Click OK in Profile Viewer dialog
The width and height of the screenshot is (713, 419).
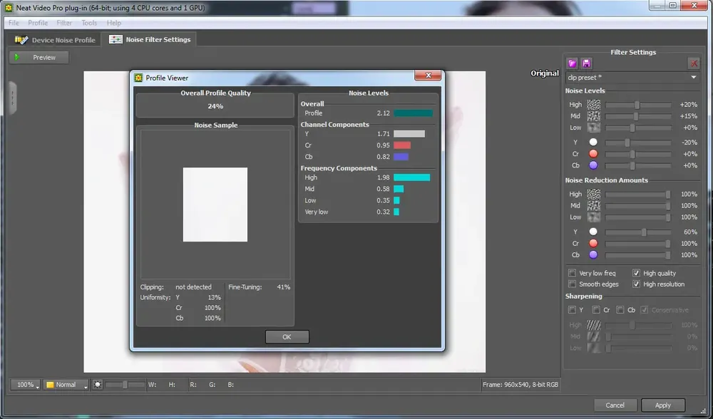click(287, 337)
